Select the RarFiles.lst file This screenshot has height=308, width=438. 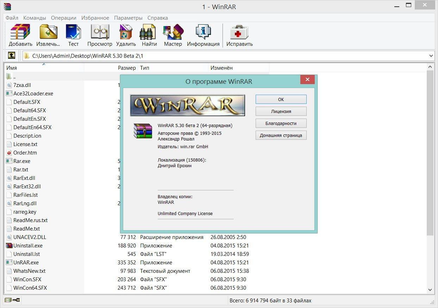(x=25, y=195)
